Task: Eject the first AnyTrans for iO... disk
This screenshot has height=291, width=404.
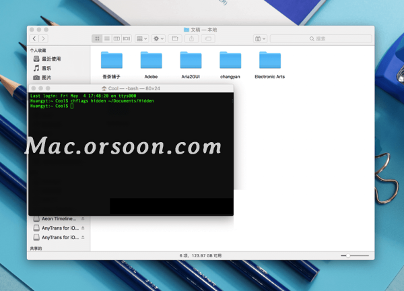Action: tap(83, 228)
